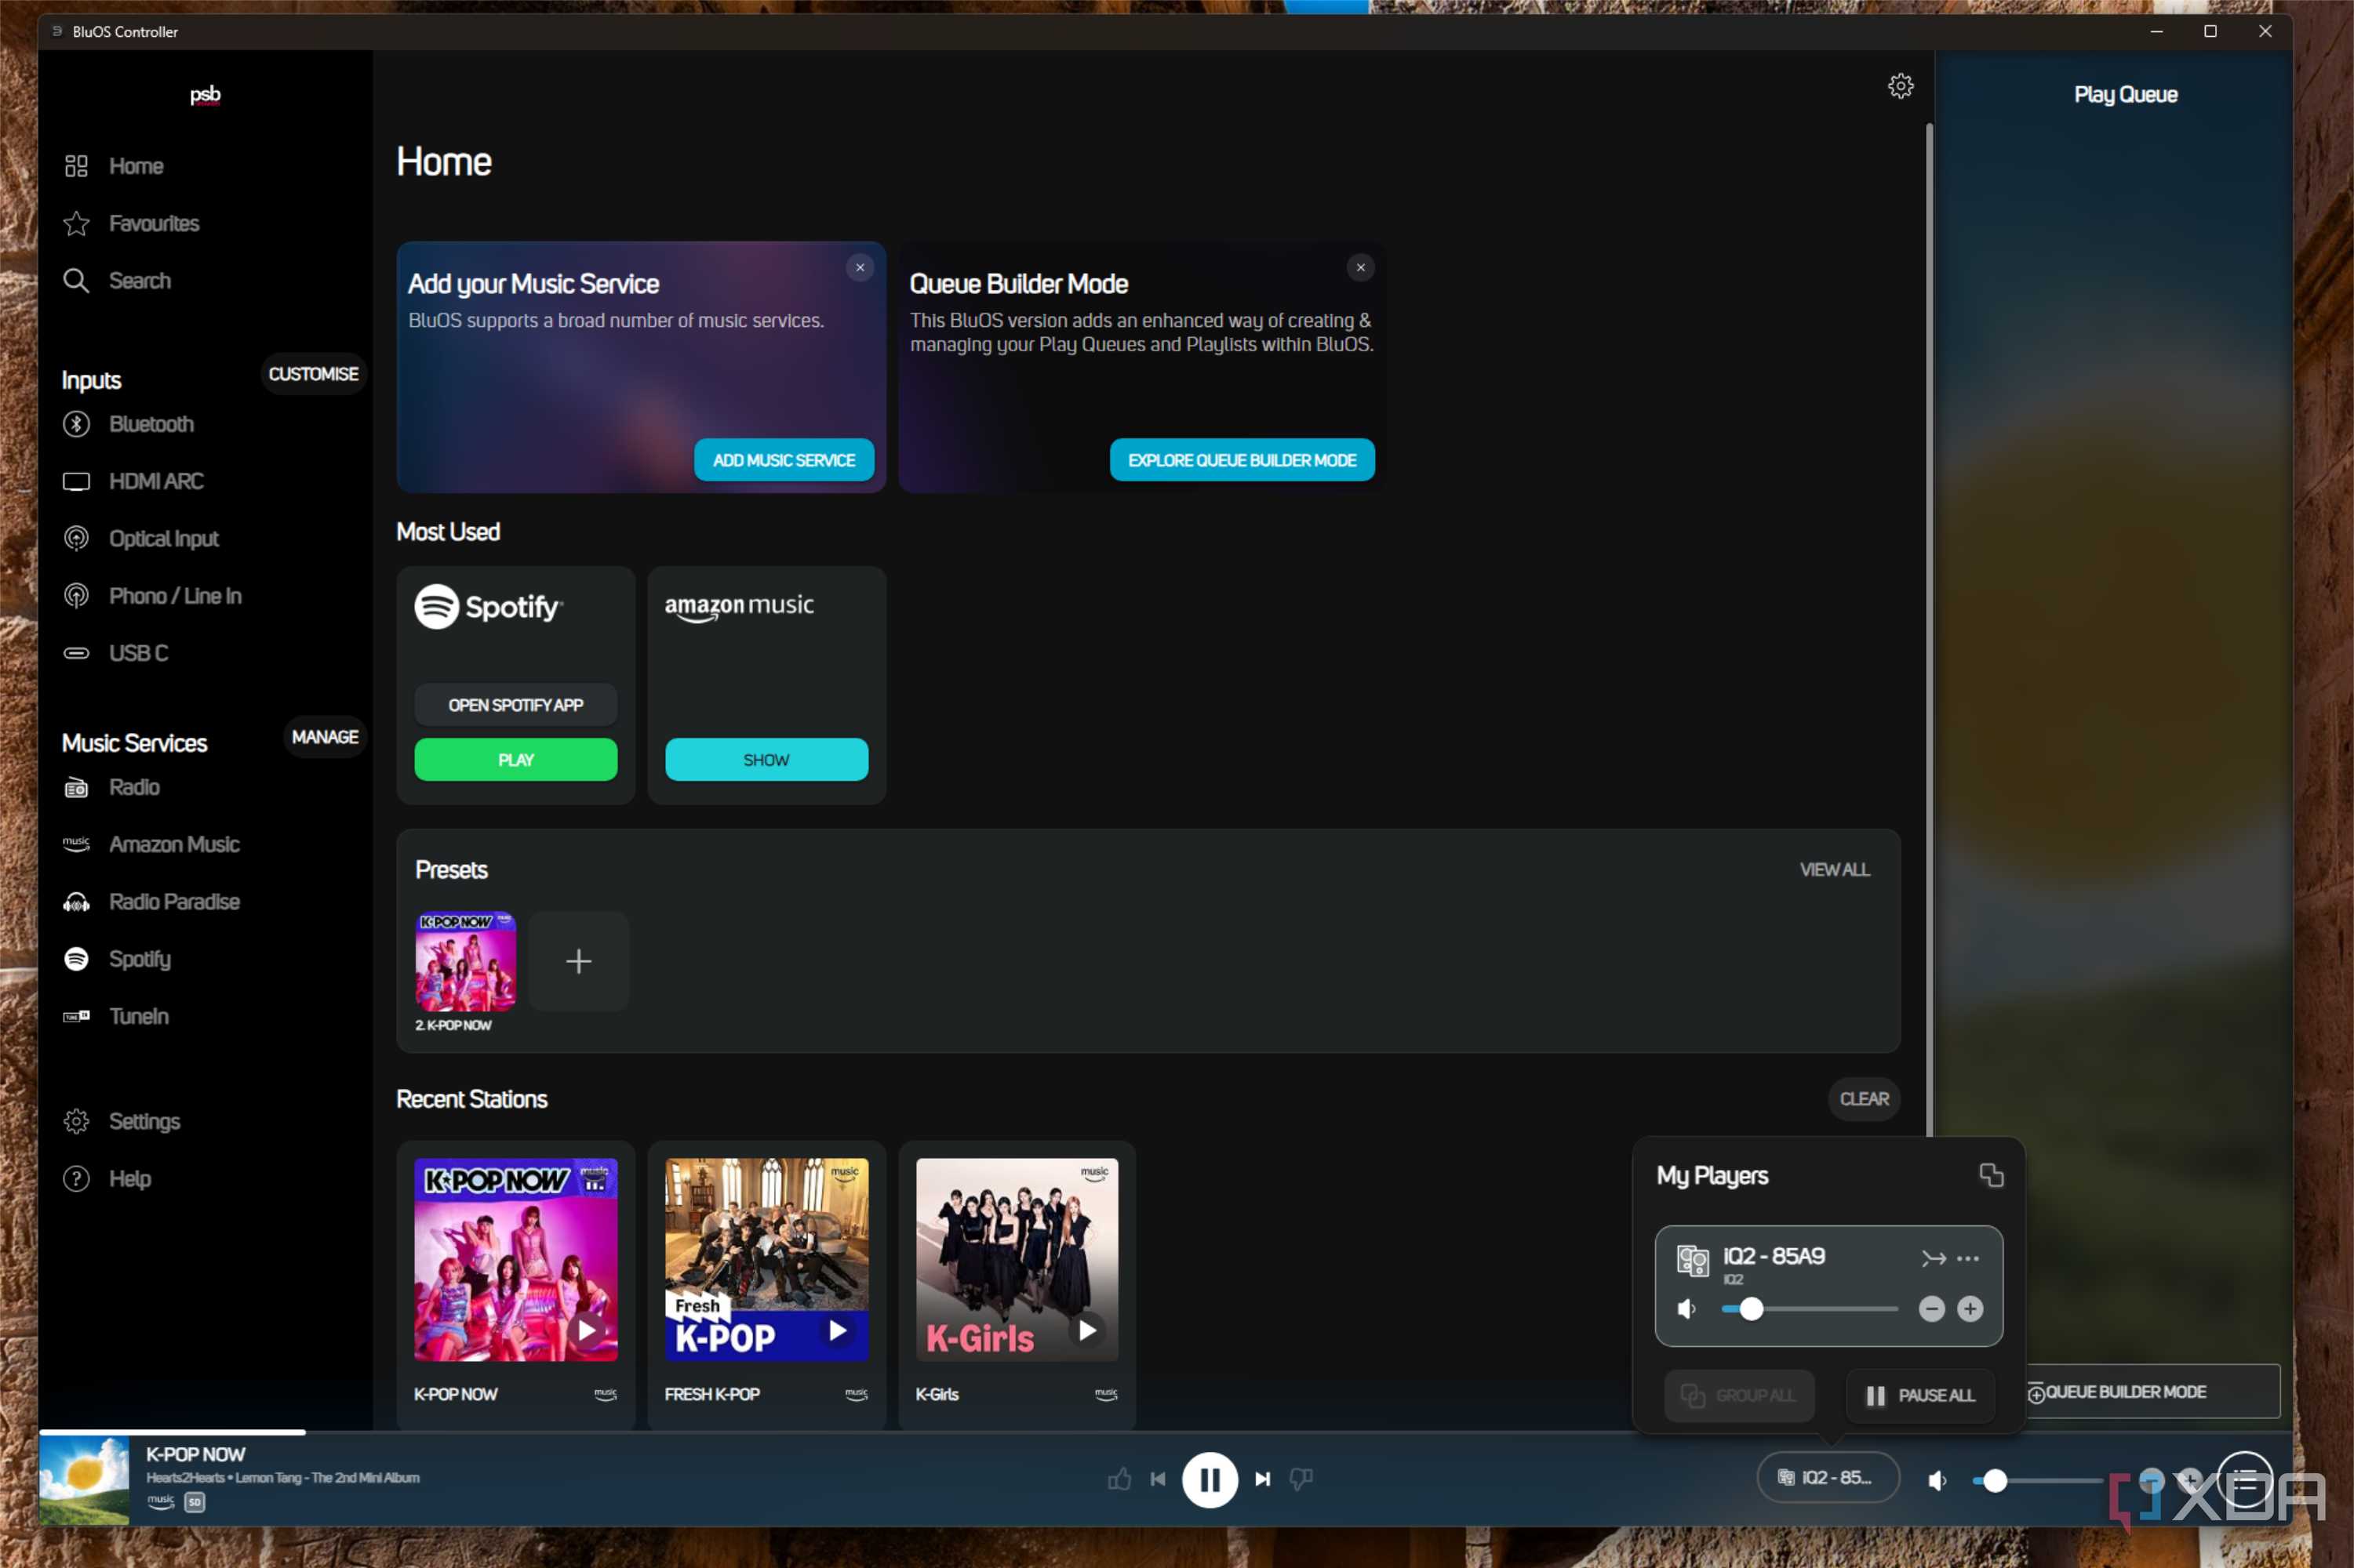Click CUSTOMISE next to Inputs

(x=313, y=374)
